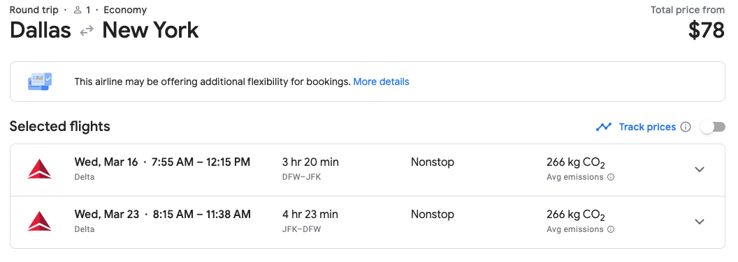Click the passenger count person icon

coord(78,10)
